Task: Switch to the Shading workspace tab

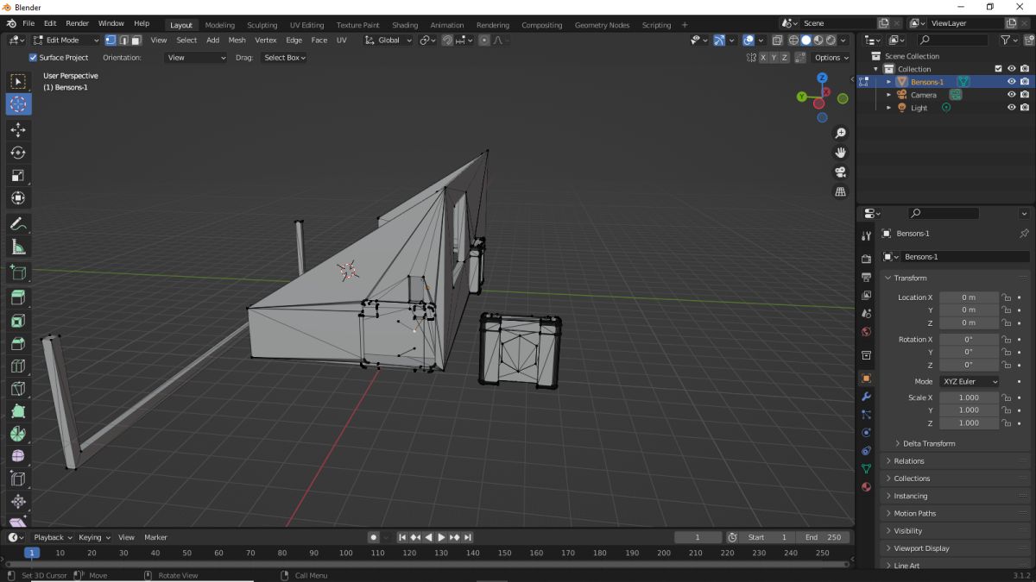Action: 405,25
